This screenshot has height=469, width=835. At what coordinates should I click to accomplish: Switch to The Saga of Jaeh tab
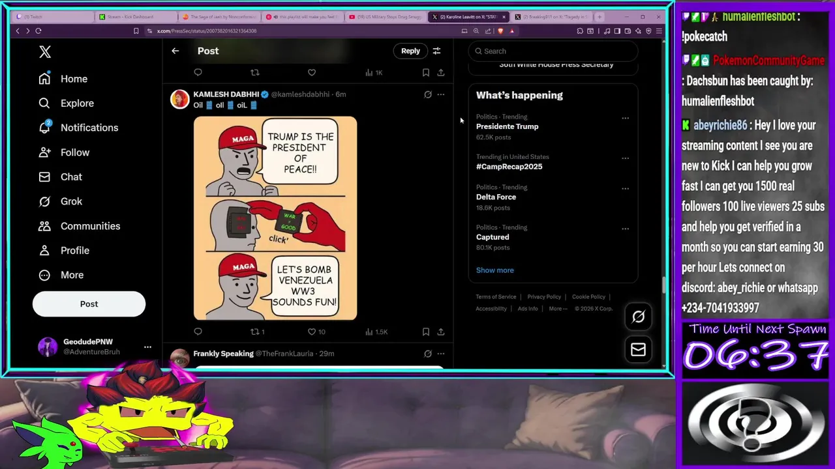pyautogui.click(x=219, y=16)
